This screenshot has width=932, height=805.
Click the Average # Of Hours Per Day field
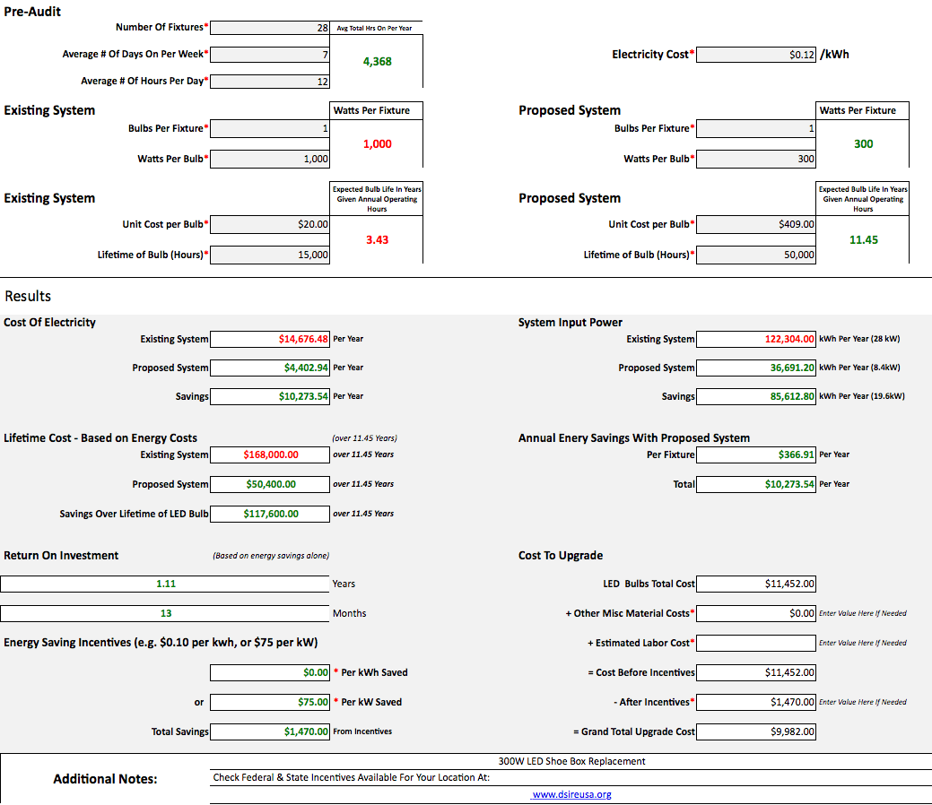(270, 82)
